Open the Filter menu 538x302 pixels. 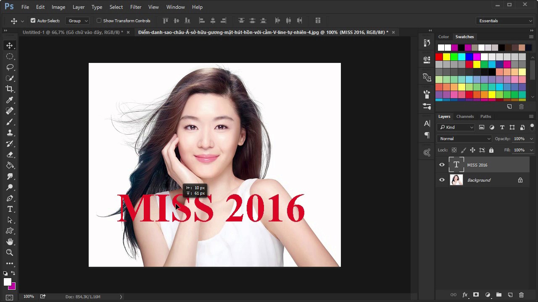tap(136, 7)
